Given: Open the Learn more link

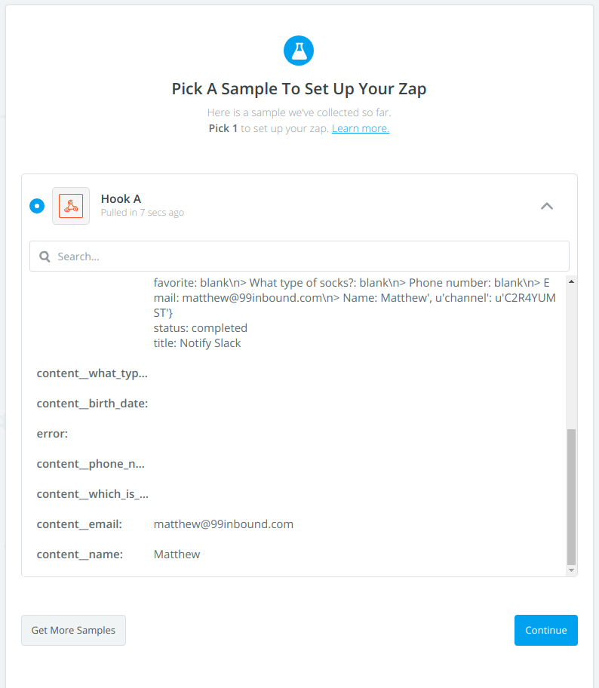Looking at the screenshot, I should pyautogui.click(x=361, y=128).
